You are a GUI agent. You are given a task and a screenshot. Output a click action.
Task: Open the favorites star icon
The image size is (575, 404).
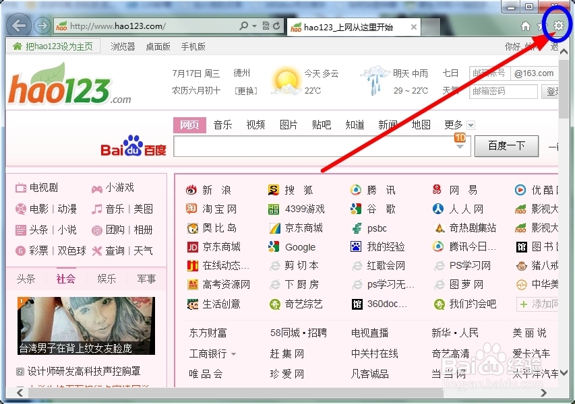tap(541, 26)
